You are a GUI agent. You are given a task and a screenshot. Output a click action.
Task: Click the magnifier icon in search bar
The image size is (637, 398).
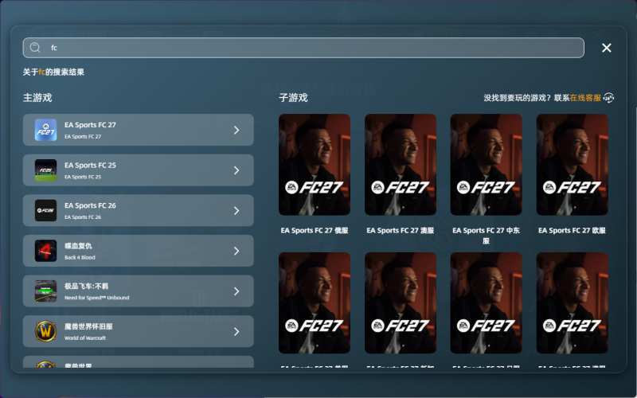(35, 48)
